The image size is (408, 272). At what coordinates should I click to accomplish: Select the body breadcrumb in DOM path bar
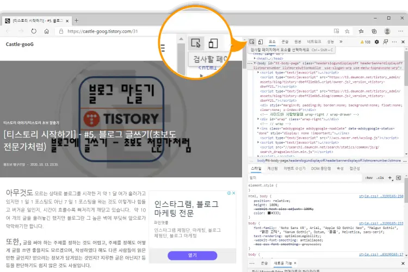point(329,160)
